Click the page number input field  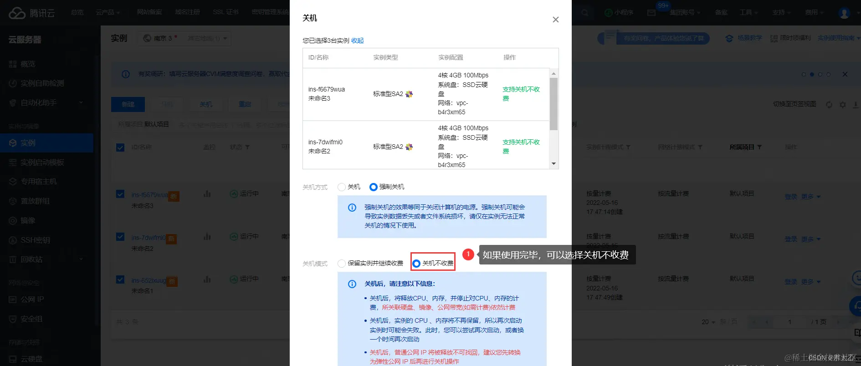[x=789, y=322]
